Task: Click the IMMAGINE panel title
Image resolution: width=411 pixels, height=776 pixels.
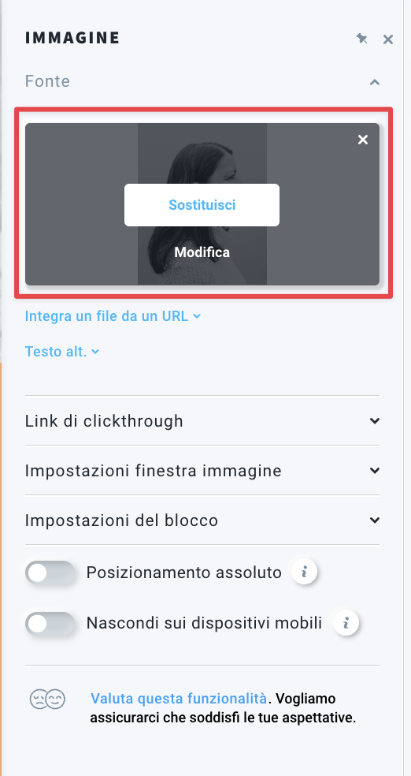Action: coord(72,38)
